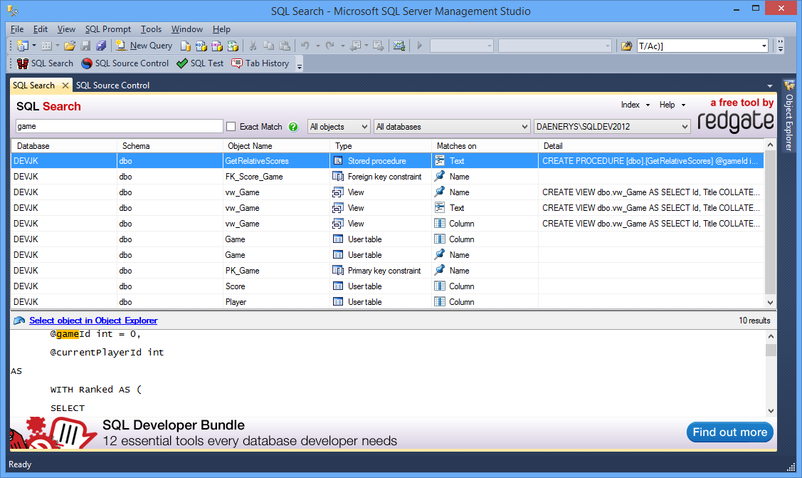
Task: Click the Database Engine Query icon
Action: tap(186, 46)
